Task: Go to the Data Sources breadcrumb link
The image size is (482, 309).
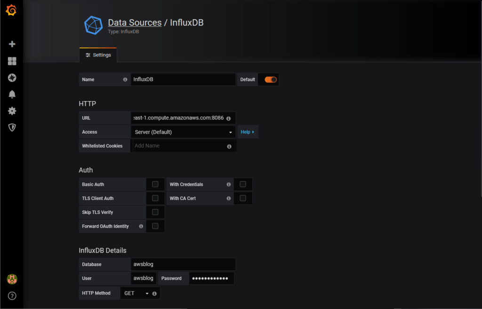Action: (x=135, y=23)
